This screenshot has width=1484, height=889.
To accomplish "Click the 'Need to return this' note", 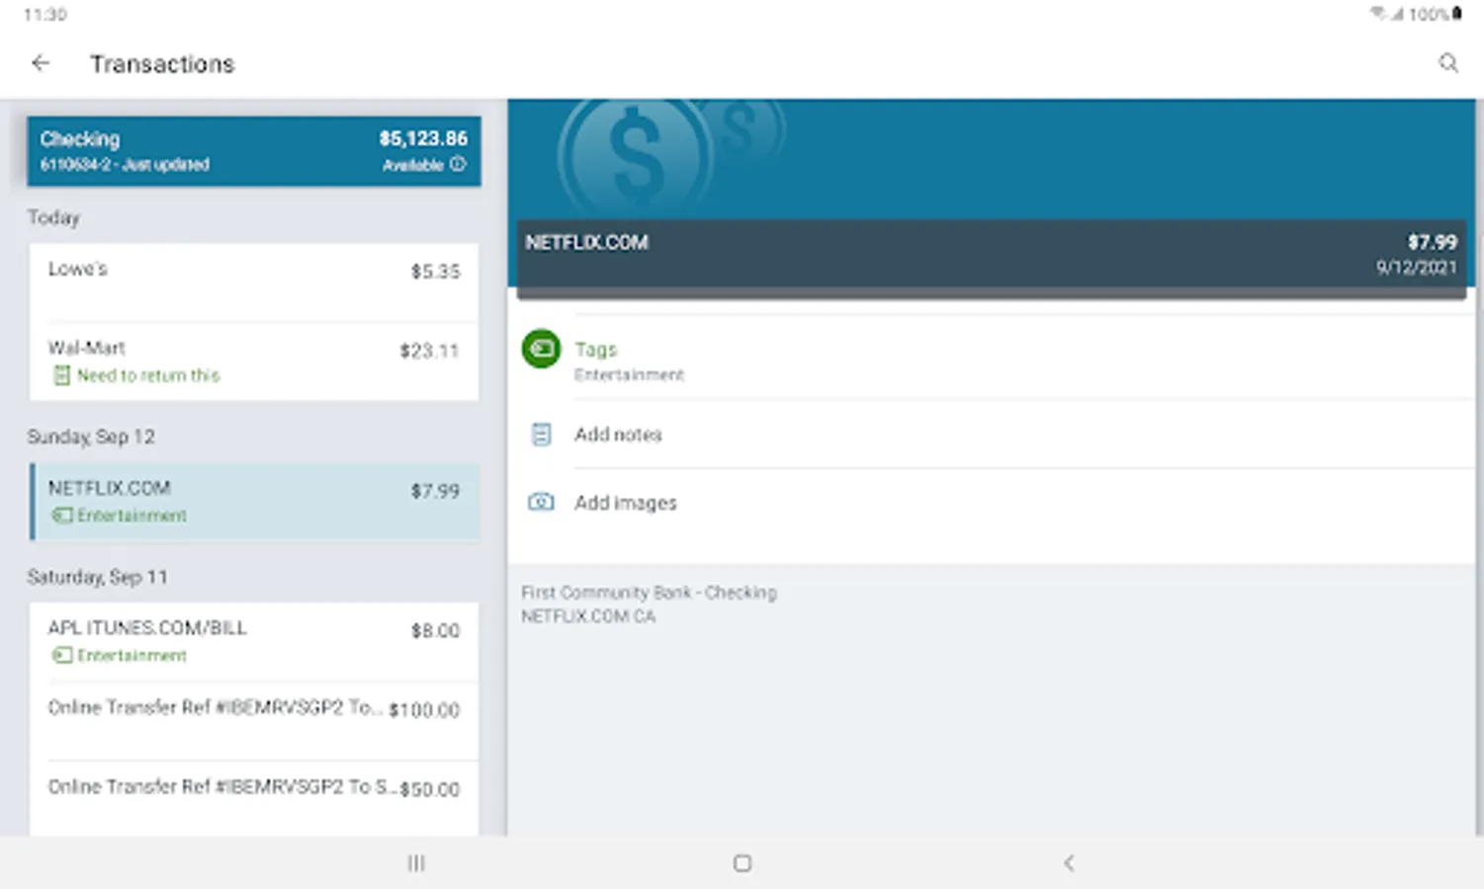I will click(x=148, y=375).
